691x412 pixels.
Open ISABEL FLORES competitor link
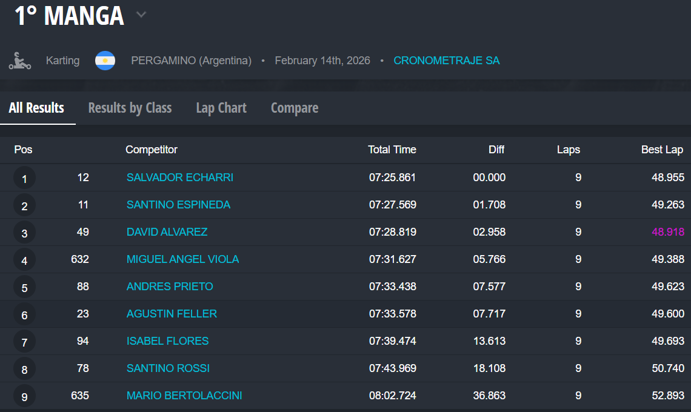167,341
